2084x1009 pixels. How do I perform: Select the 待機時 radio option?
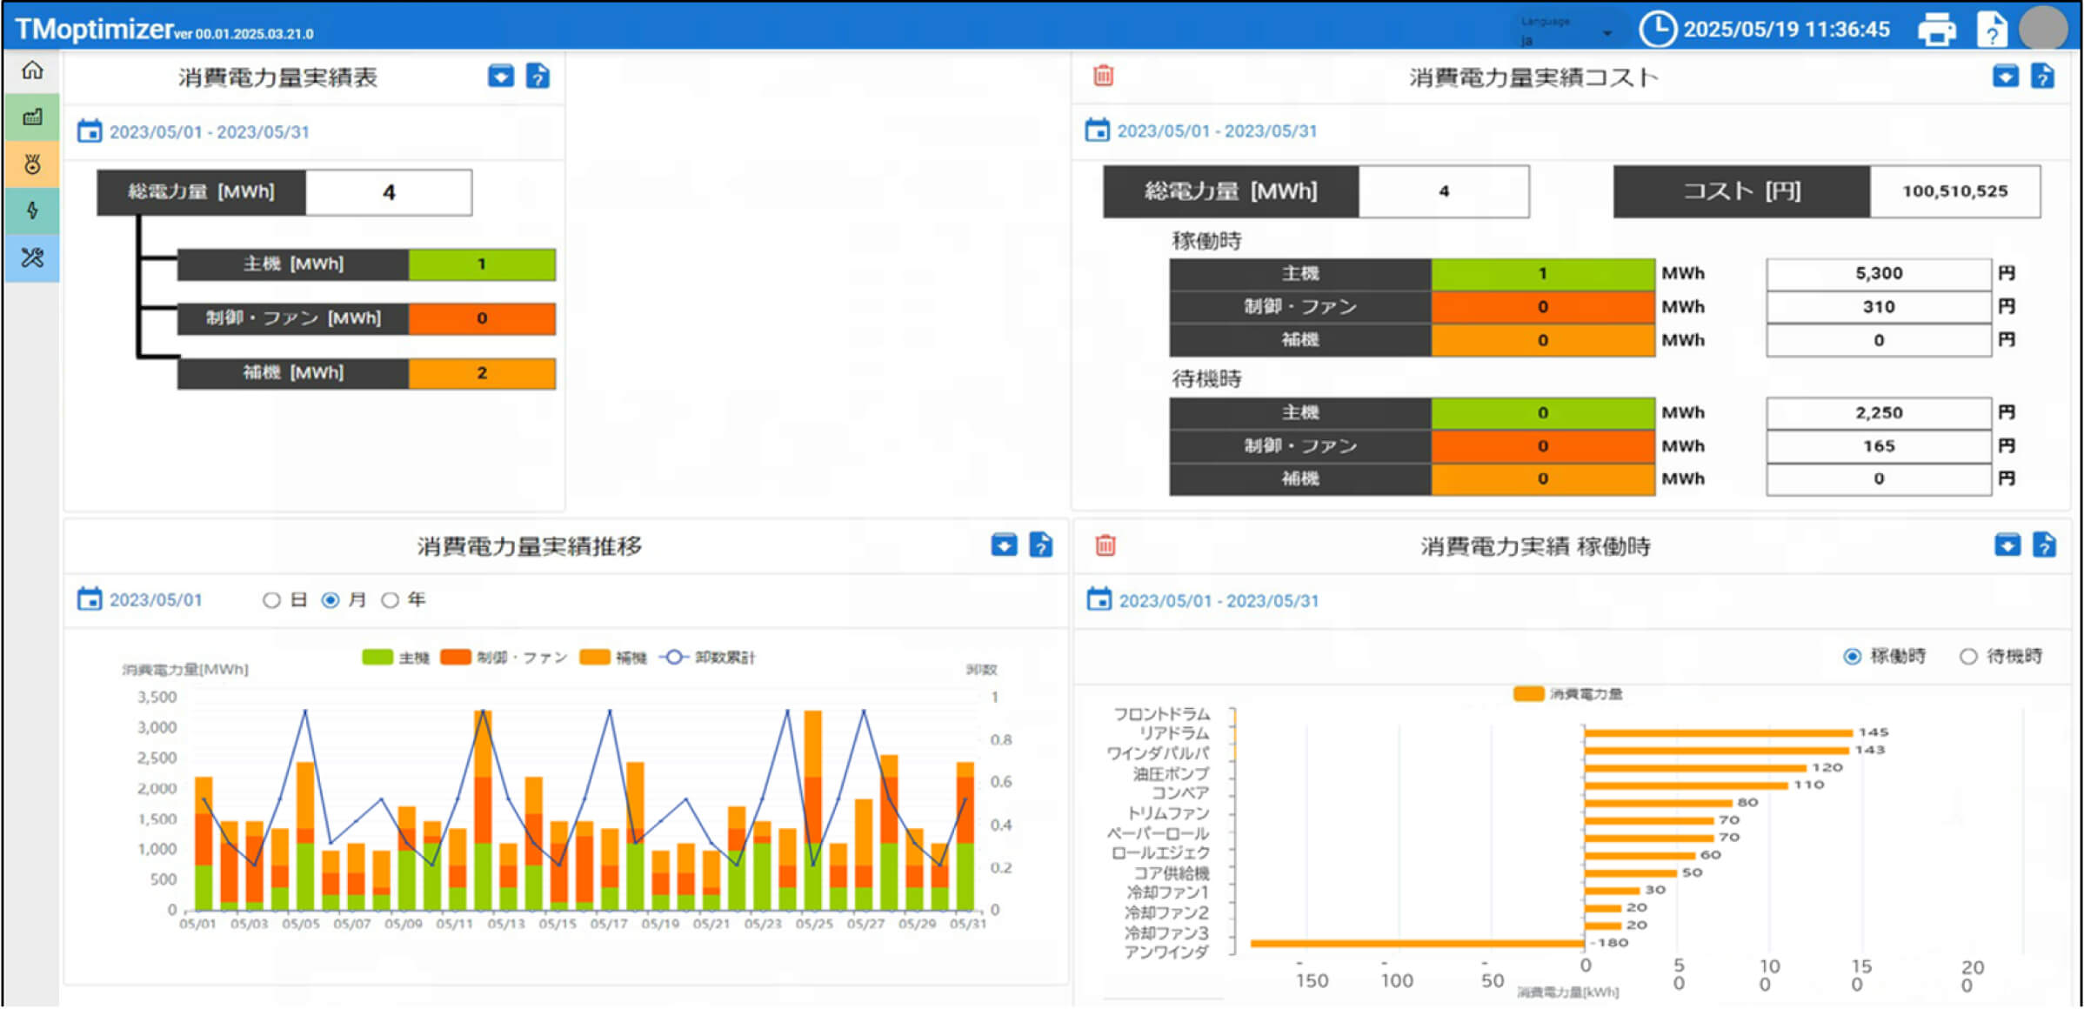tap(1968, 656)
